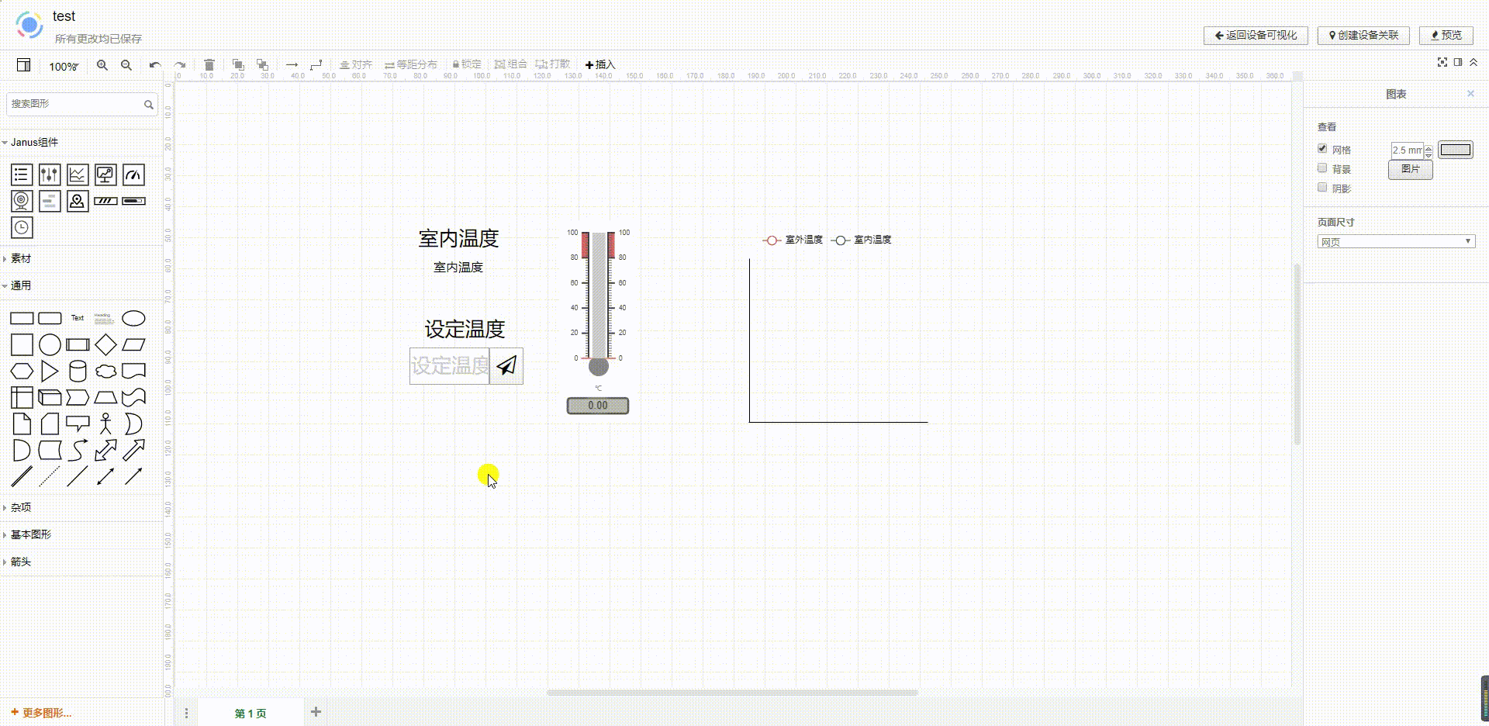
Task: Switch to the 第1页 page tab
Action: pyautogui.click(x=250, y=713)
